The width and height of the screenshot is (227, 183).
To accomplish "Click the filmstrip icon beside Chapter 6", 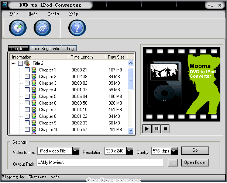I will pyautogui.click(x=34, y=103).
